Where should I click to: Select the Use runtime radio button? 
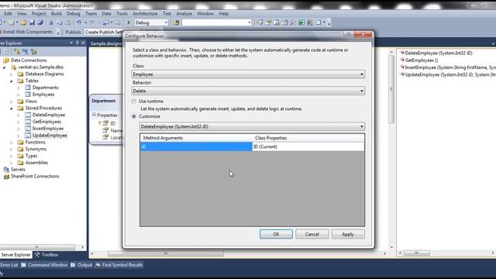(134, 102)
